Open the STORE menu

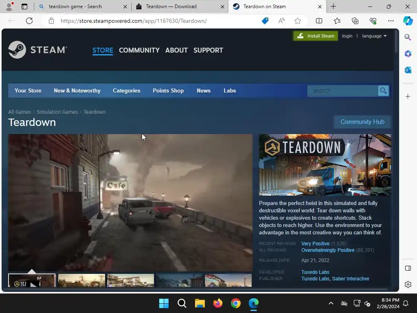tap(103, 50)
